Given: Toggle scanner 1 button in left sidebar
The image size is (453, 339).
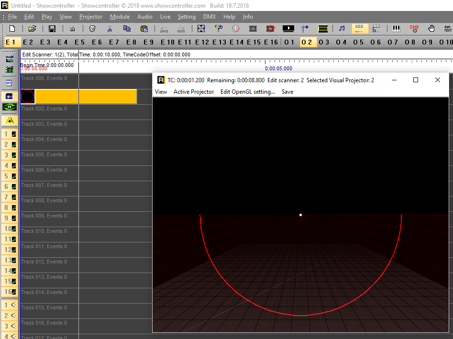Looking at the screenshot, I should (x=10, y=134).
